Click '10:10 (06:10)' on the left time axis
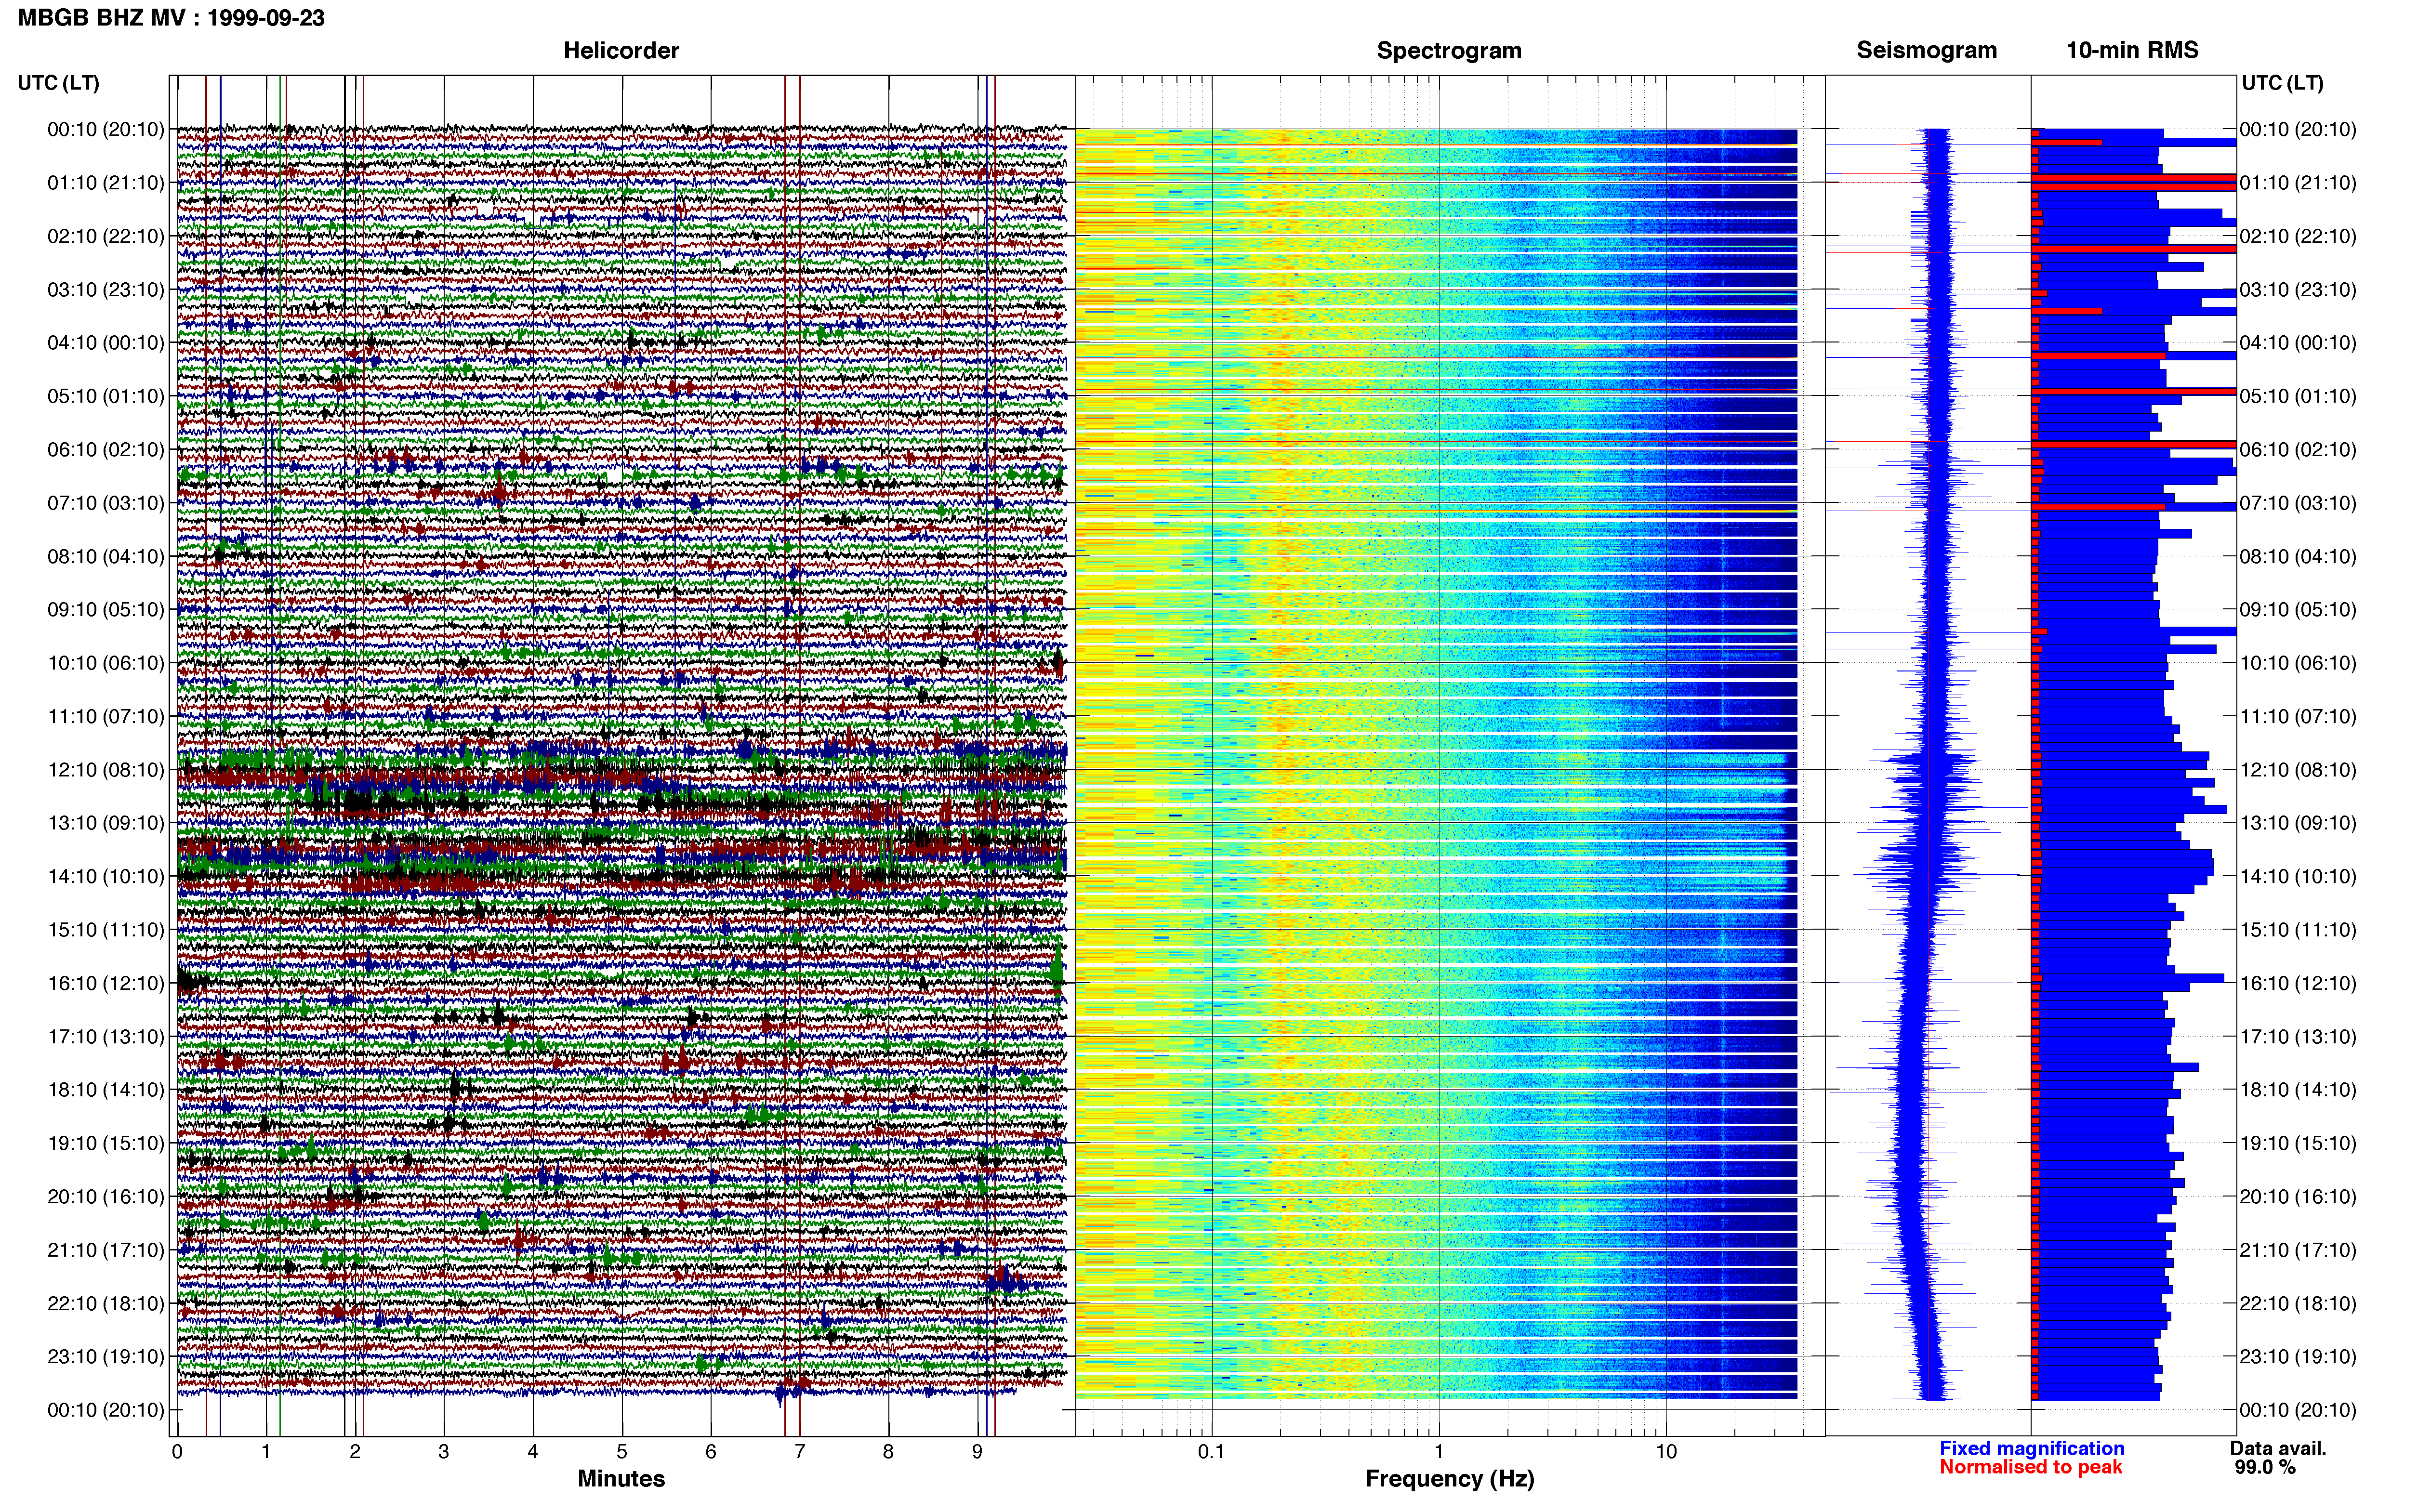Viewport: 2418px width, 1512px height. (x=106, y=663)
